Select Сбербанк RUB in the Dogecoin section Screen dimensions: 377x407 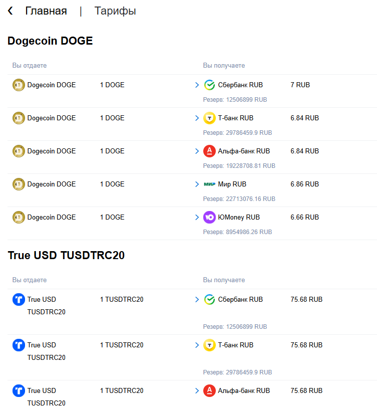coord(240,85)
